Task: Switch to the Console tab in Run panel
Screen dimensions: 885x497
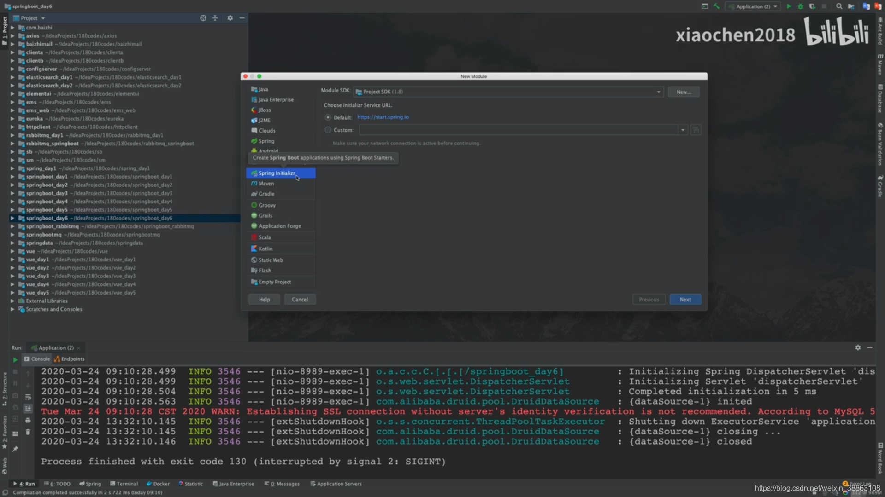Action: 37,359
